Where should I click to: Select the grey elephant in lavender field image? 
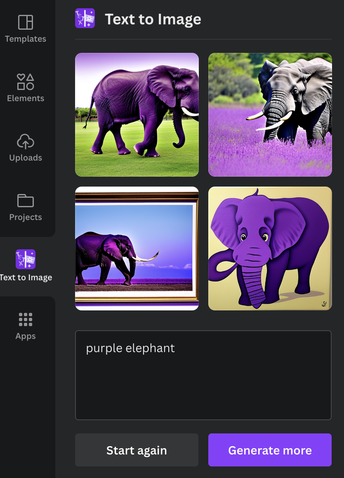(270, 115)
